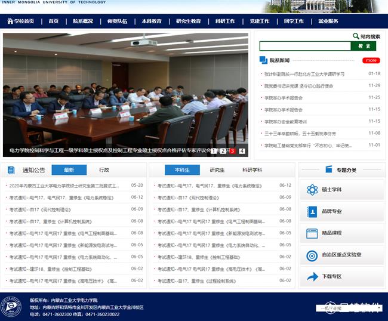Viewport: 388px width, 321px height.
Task: Select the 研究生 tab
Action: coord(217,170)
